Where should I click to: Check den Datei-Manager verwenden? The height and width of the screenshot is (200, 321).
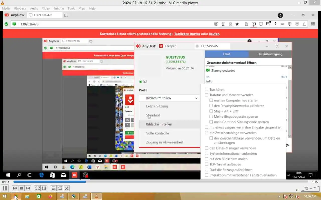point(207,148)
